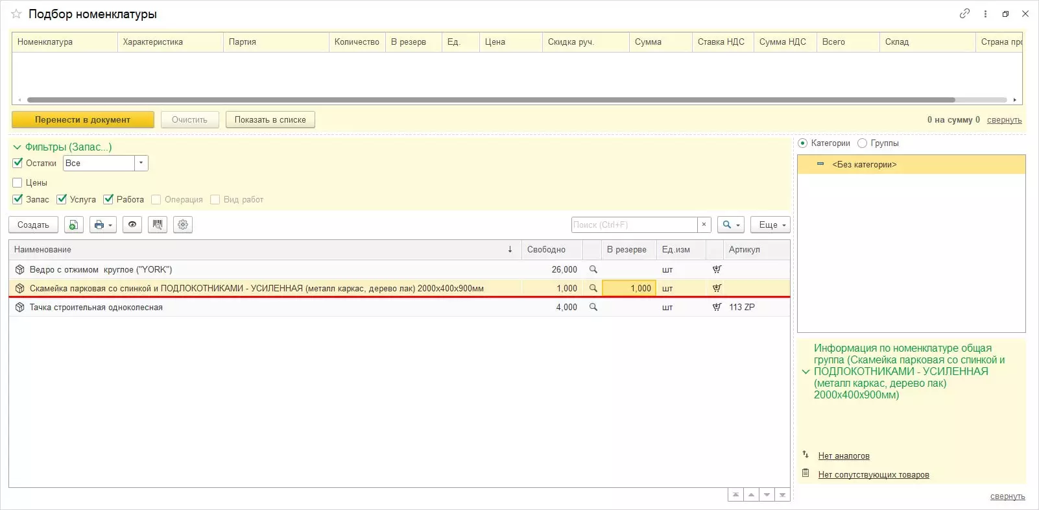Jump to the first list row
Image resolution: width=1039 pixels, height=510 pixels.
point(735,495)
